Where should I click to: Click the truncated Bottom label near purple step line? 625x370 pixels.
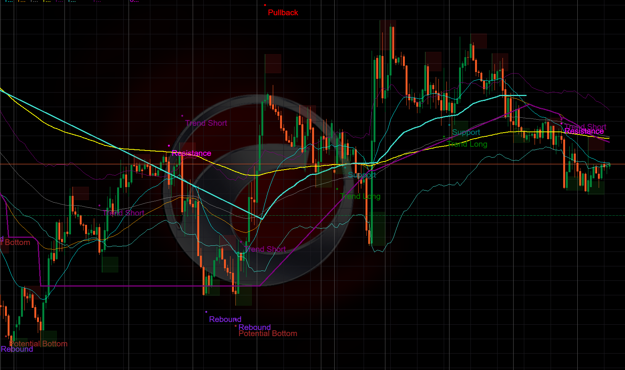point(17,242)
